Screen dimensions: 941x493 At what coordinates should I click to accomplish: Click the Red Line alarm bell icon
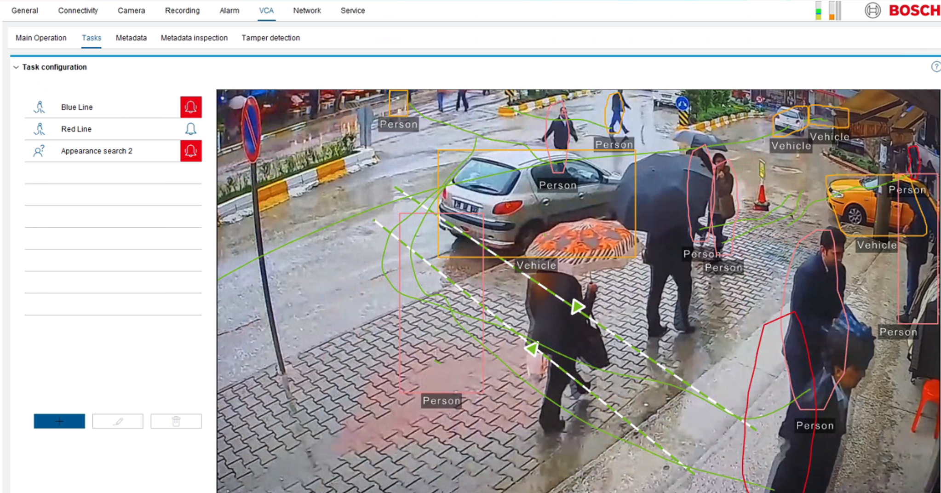[x=190, y=129]
